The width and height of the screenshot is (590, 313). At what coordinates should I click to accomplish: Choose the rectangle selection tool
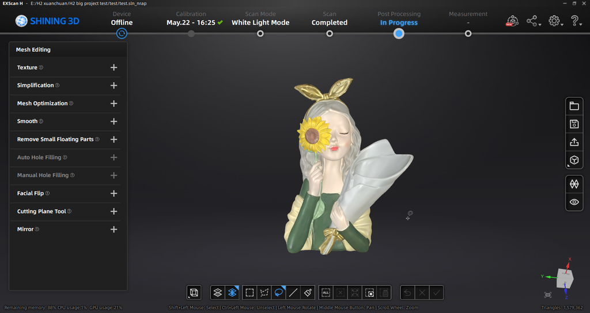coord(249,292)
